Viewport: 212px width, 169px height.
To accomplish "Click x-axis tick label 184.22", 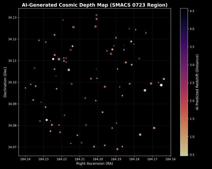I will pyautogui.click(x=62, y=159).
